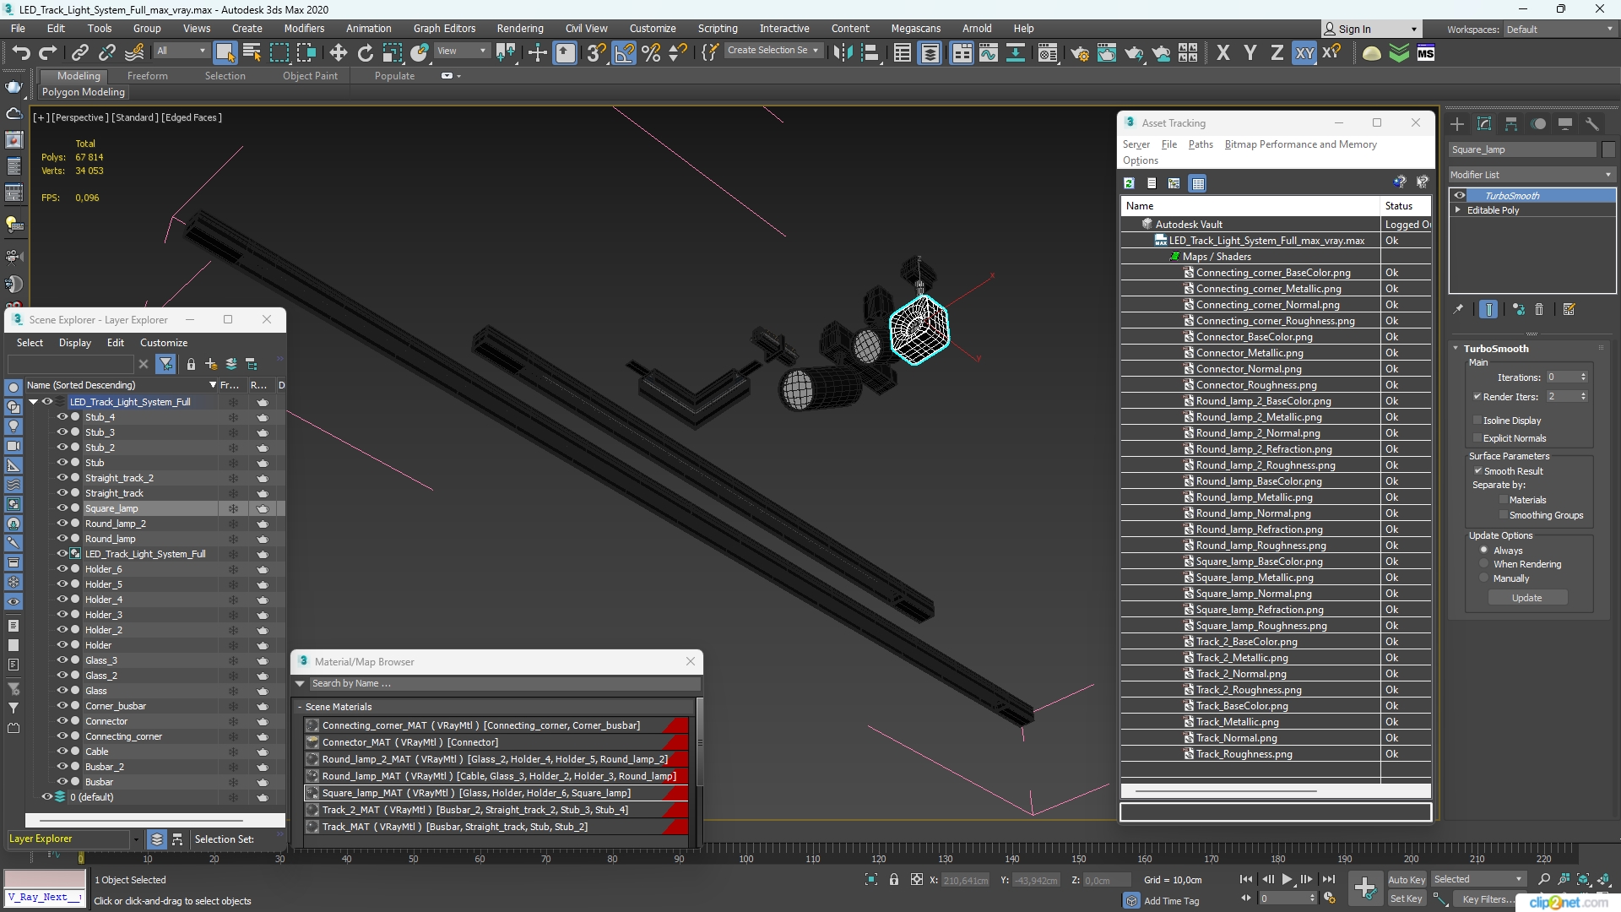Click Asset Tracking horizontal scrollbar

click(x=1225, y=791)
